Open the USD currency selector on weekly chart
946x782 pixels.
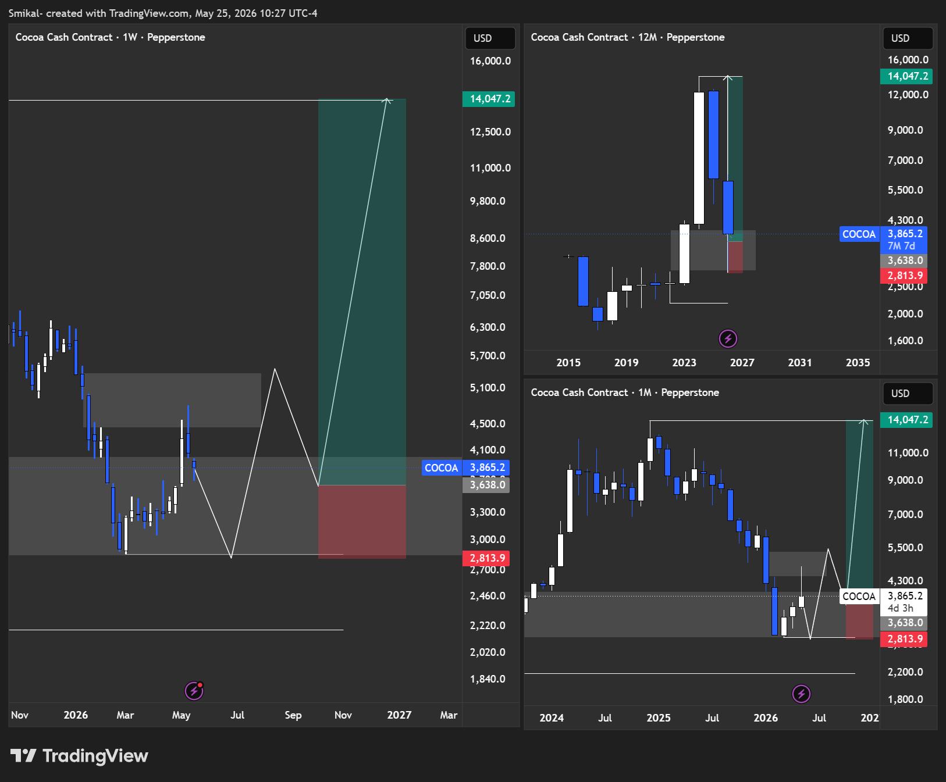[x=490, y=38]
